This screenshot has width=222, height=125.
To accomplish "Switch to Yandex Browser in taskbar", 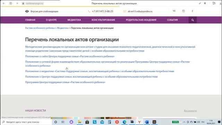I will click(139, 122).
